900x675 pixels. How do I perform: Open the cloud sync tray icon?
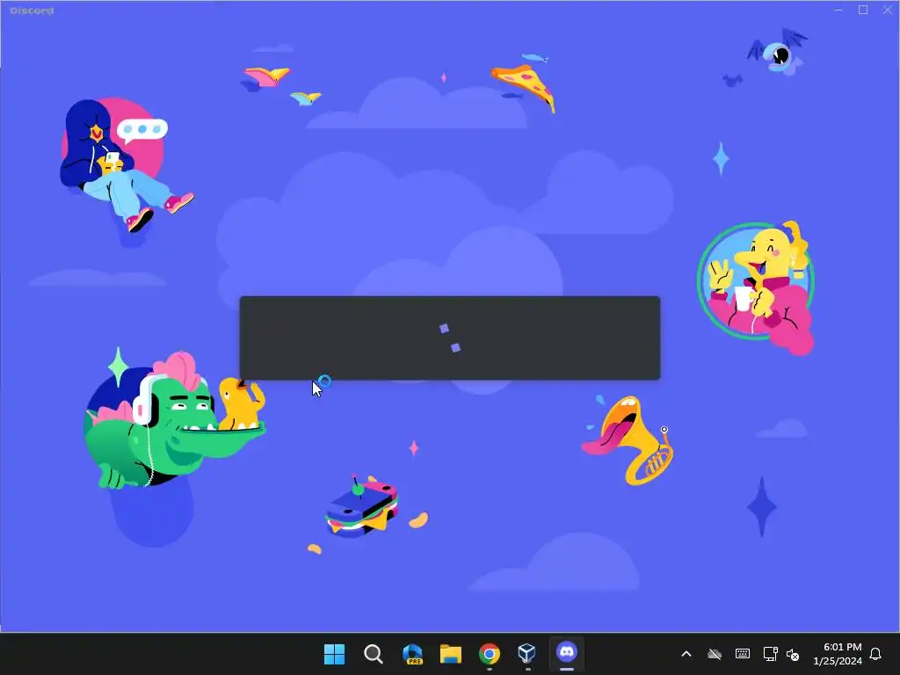714,654
